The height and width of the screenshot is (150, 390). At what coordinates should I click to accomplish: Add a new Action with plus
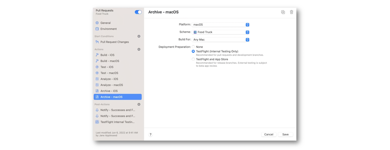tap(139, 49)
